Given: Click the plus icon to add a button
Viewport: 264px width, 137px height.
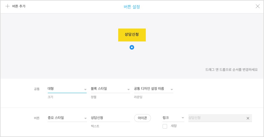Looking at the screenshot, I should [7, 6].
